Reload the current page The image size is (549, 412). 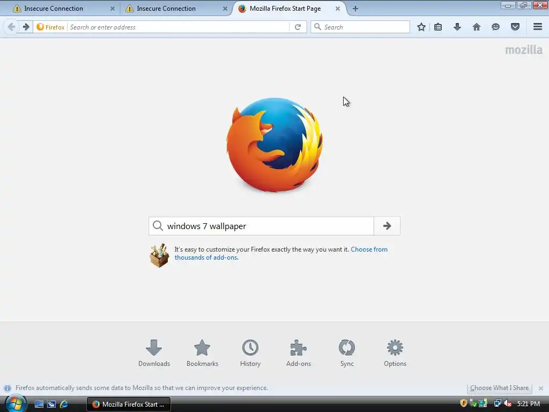click(x=298, y=27)
